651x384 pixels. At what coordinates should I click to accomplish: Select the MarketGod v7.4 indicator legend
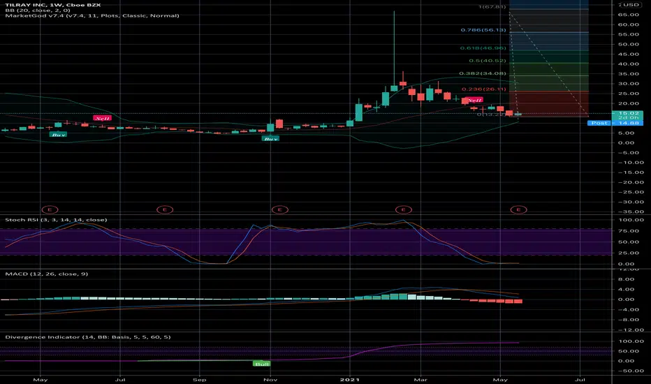click(92, 16)
